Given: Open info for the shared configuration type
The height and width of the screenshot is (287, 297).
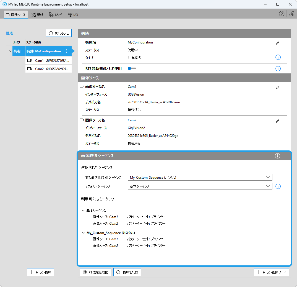Looking at the screenshot, I should pyautogui.click(x=278, y=57).
